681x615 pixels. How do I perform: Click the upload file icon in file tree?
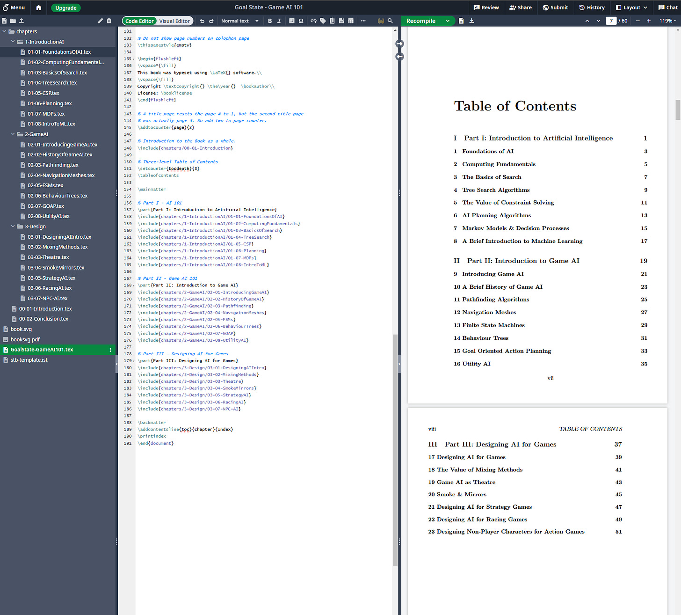point(22,21)
